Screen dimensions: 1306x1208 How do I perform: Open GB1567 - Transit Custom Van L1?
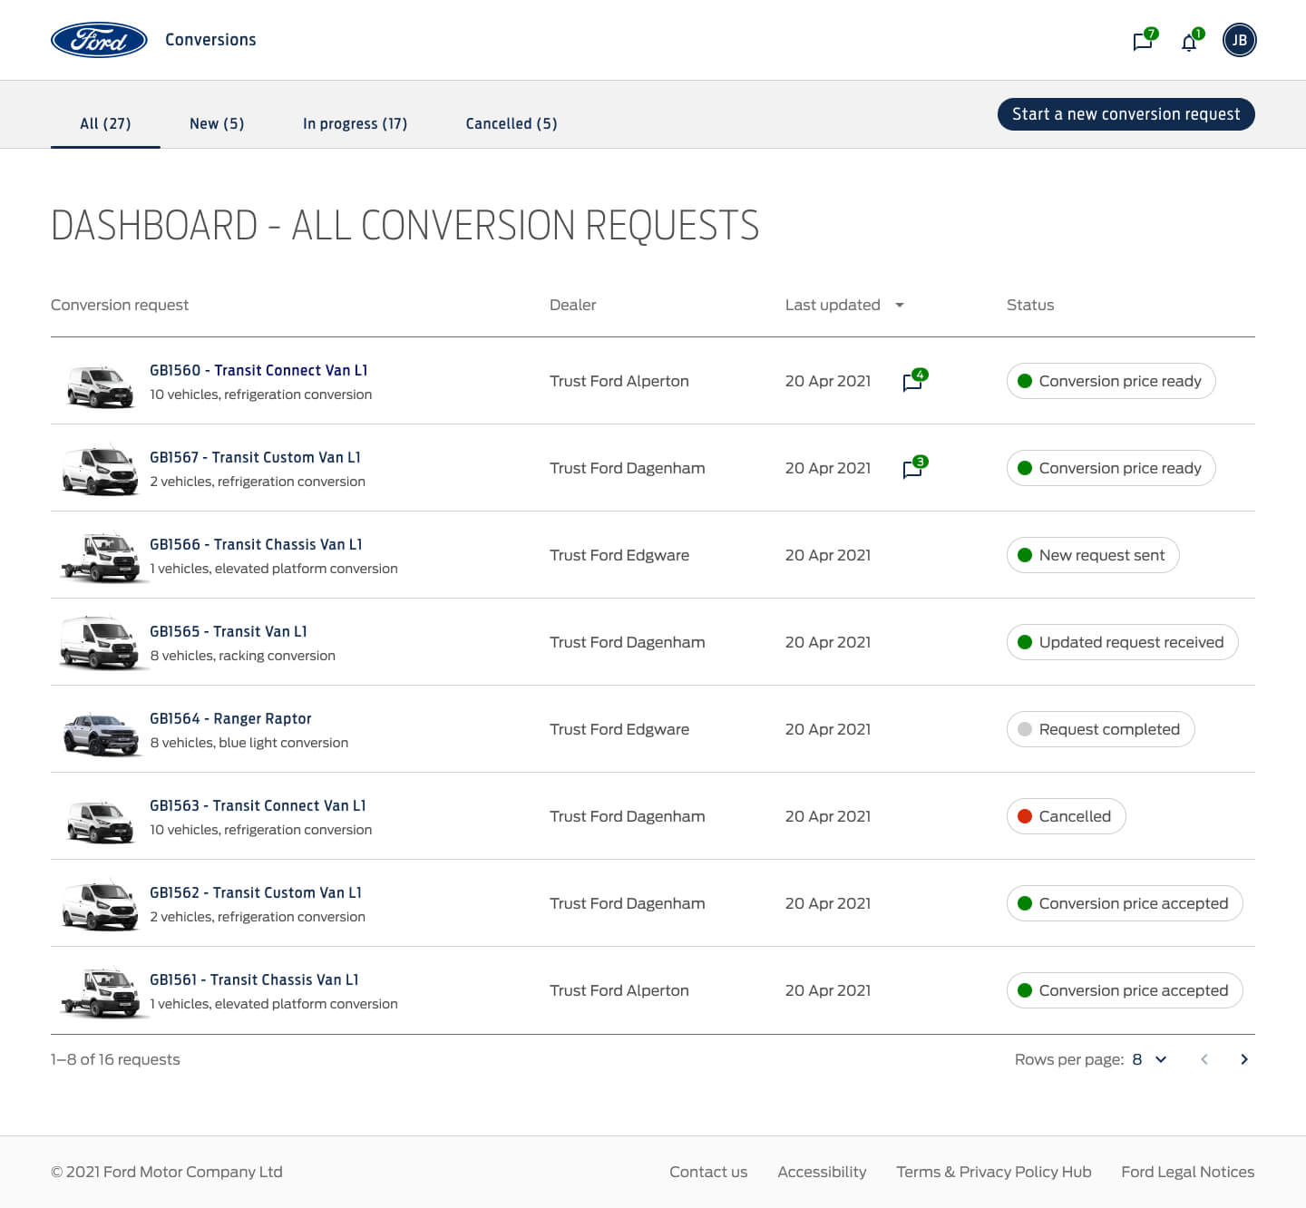point(255,457)
